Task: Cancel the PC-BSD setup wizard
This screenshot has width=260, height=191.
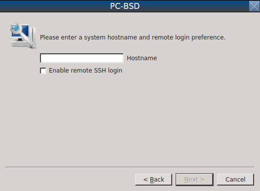Action: pyautogui.click(x=235, y=180)
